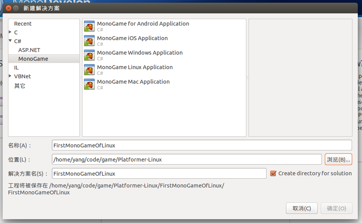Click the 位置(L) location input field
362x223 pixels.
tap(187, 159)
